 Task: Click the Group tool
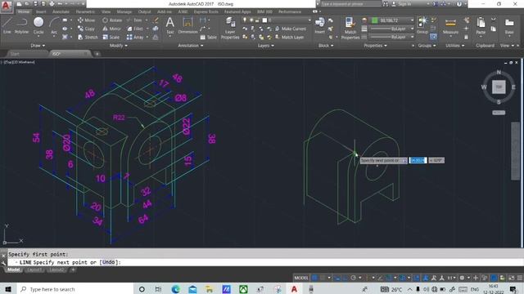422,25
